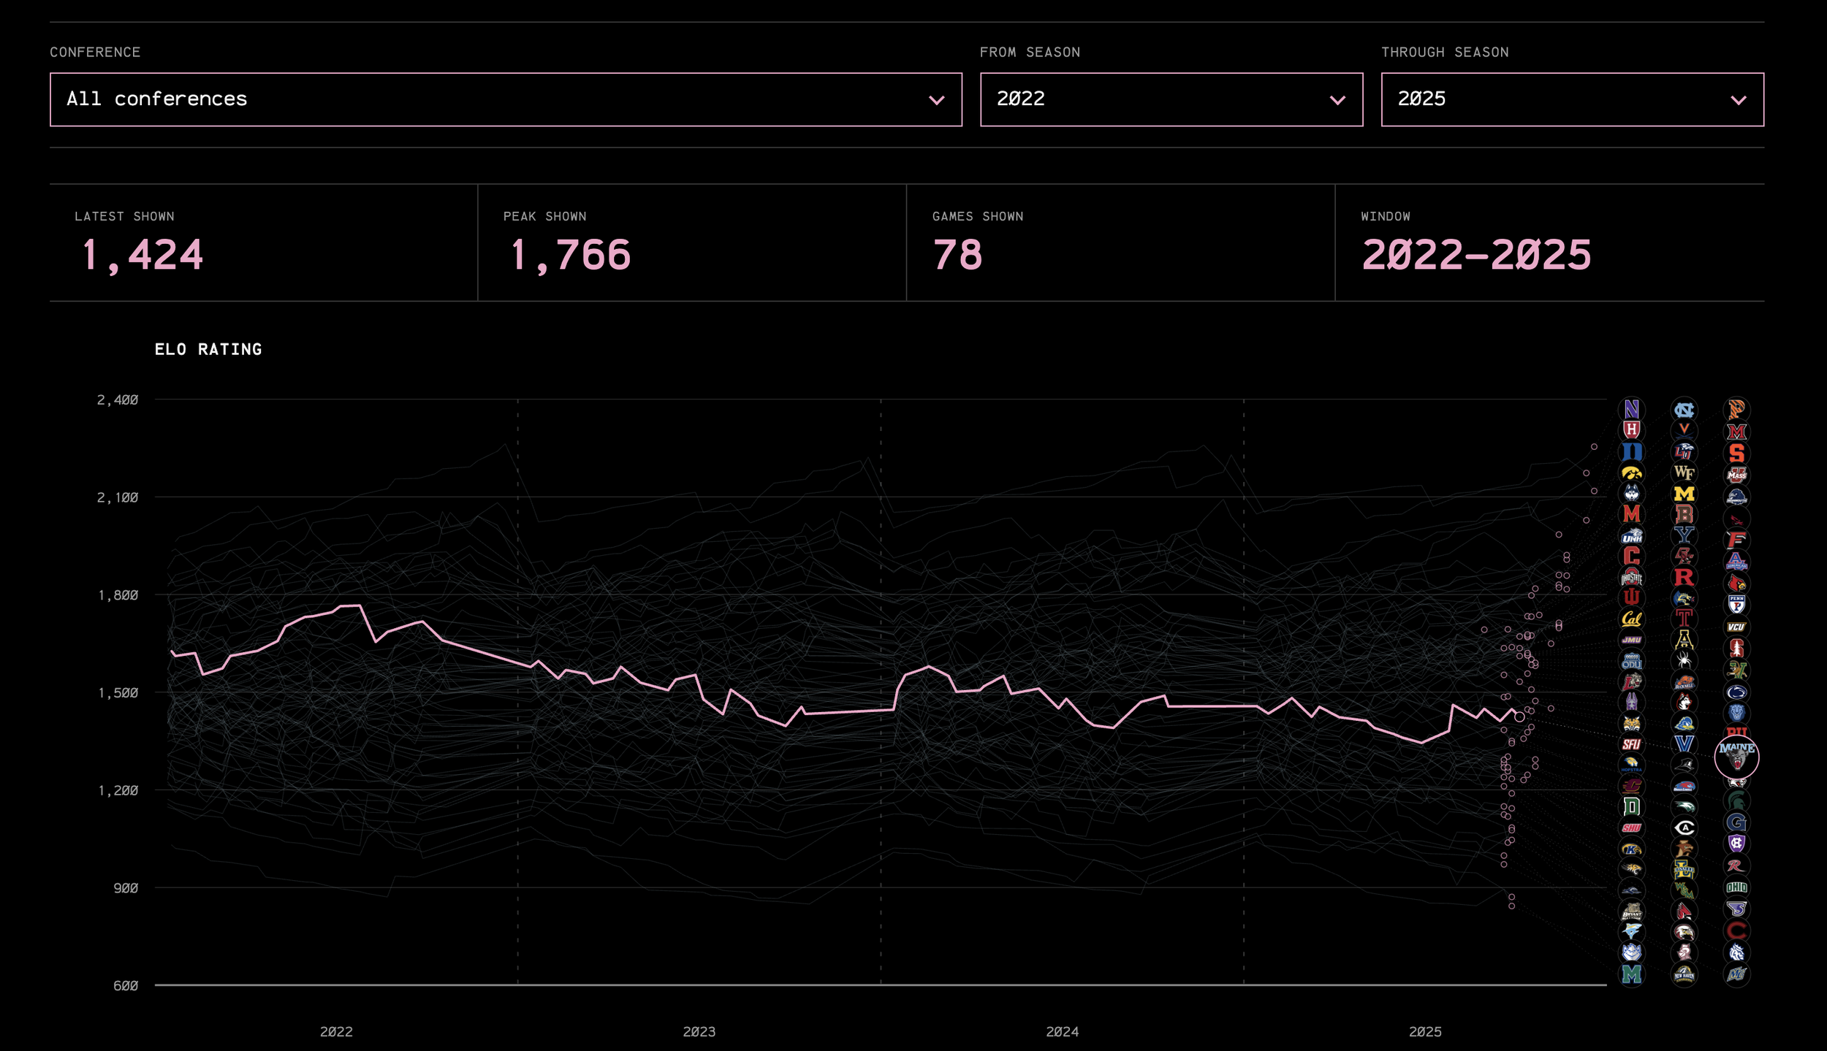This screenshot has height=1051, width=1827.
Task: Select the Georgetown G logo
Action: click(1736, 822)
